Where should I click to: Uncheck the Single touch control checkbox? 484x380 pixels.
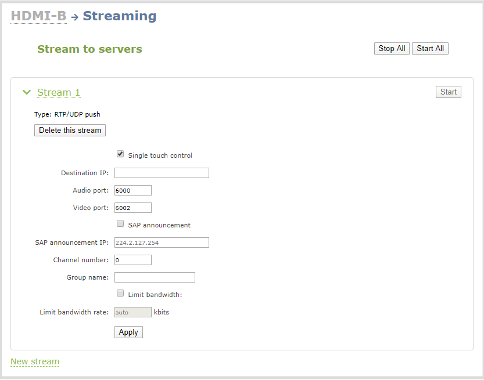click(120, 154)
